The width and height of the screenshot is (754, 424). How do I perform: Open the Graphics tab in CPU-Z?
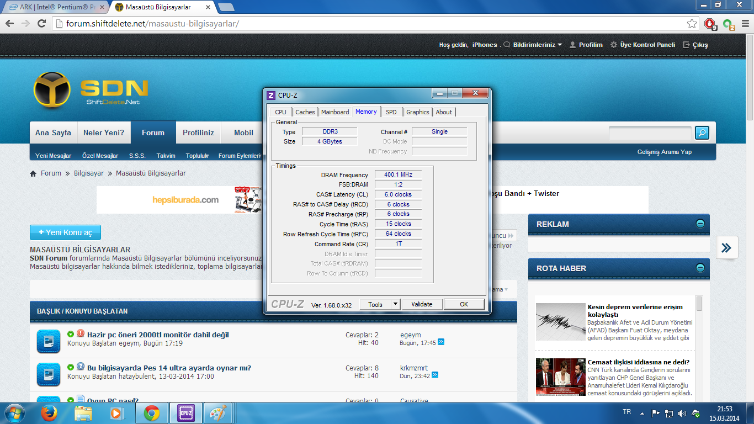point(418,112)
